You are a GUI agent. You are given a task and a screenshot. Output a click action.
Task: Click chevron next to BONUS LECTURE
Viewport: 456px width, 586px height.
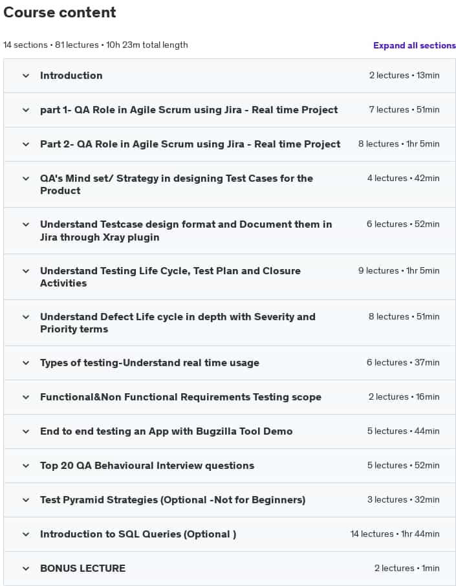click(26, 569)
